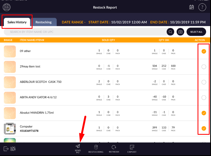Open the date range calendar icon

192,7
